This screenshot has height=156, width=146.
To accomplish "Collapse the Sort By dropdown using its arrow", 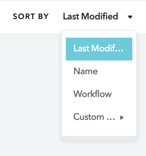I will pos(130,17).
